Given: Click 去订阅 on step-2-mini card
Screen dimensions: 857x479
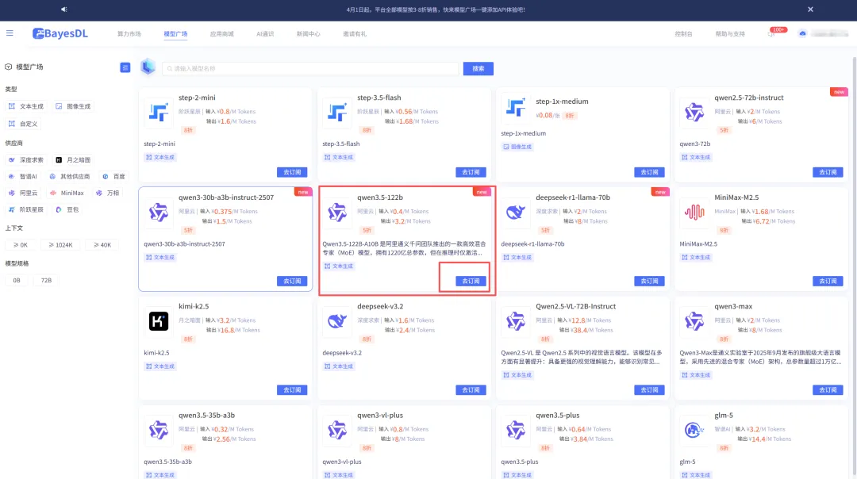Looking at the screenshot, I should pos(292,172).
